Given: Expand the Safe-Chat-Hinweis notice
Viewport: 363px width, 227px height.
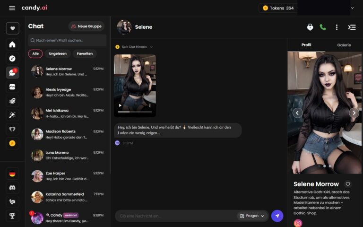Looking at the screenshot, I should tap(134, 47).
